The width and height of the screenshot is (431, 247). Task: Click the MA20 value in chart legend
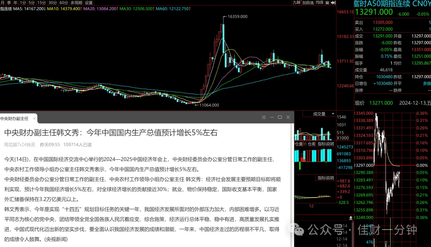(x=101, y=8)
